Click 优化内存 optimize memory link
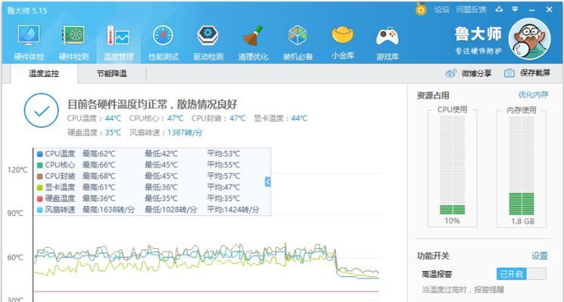 [x=533, y=94]
